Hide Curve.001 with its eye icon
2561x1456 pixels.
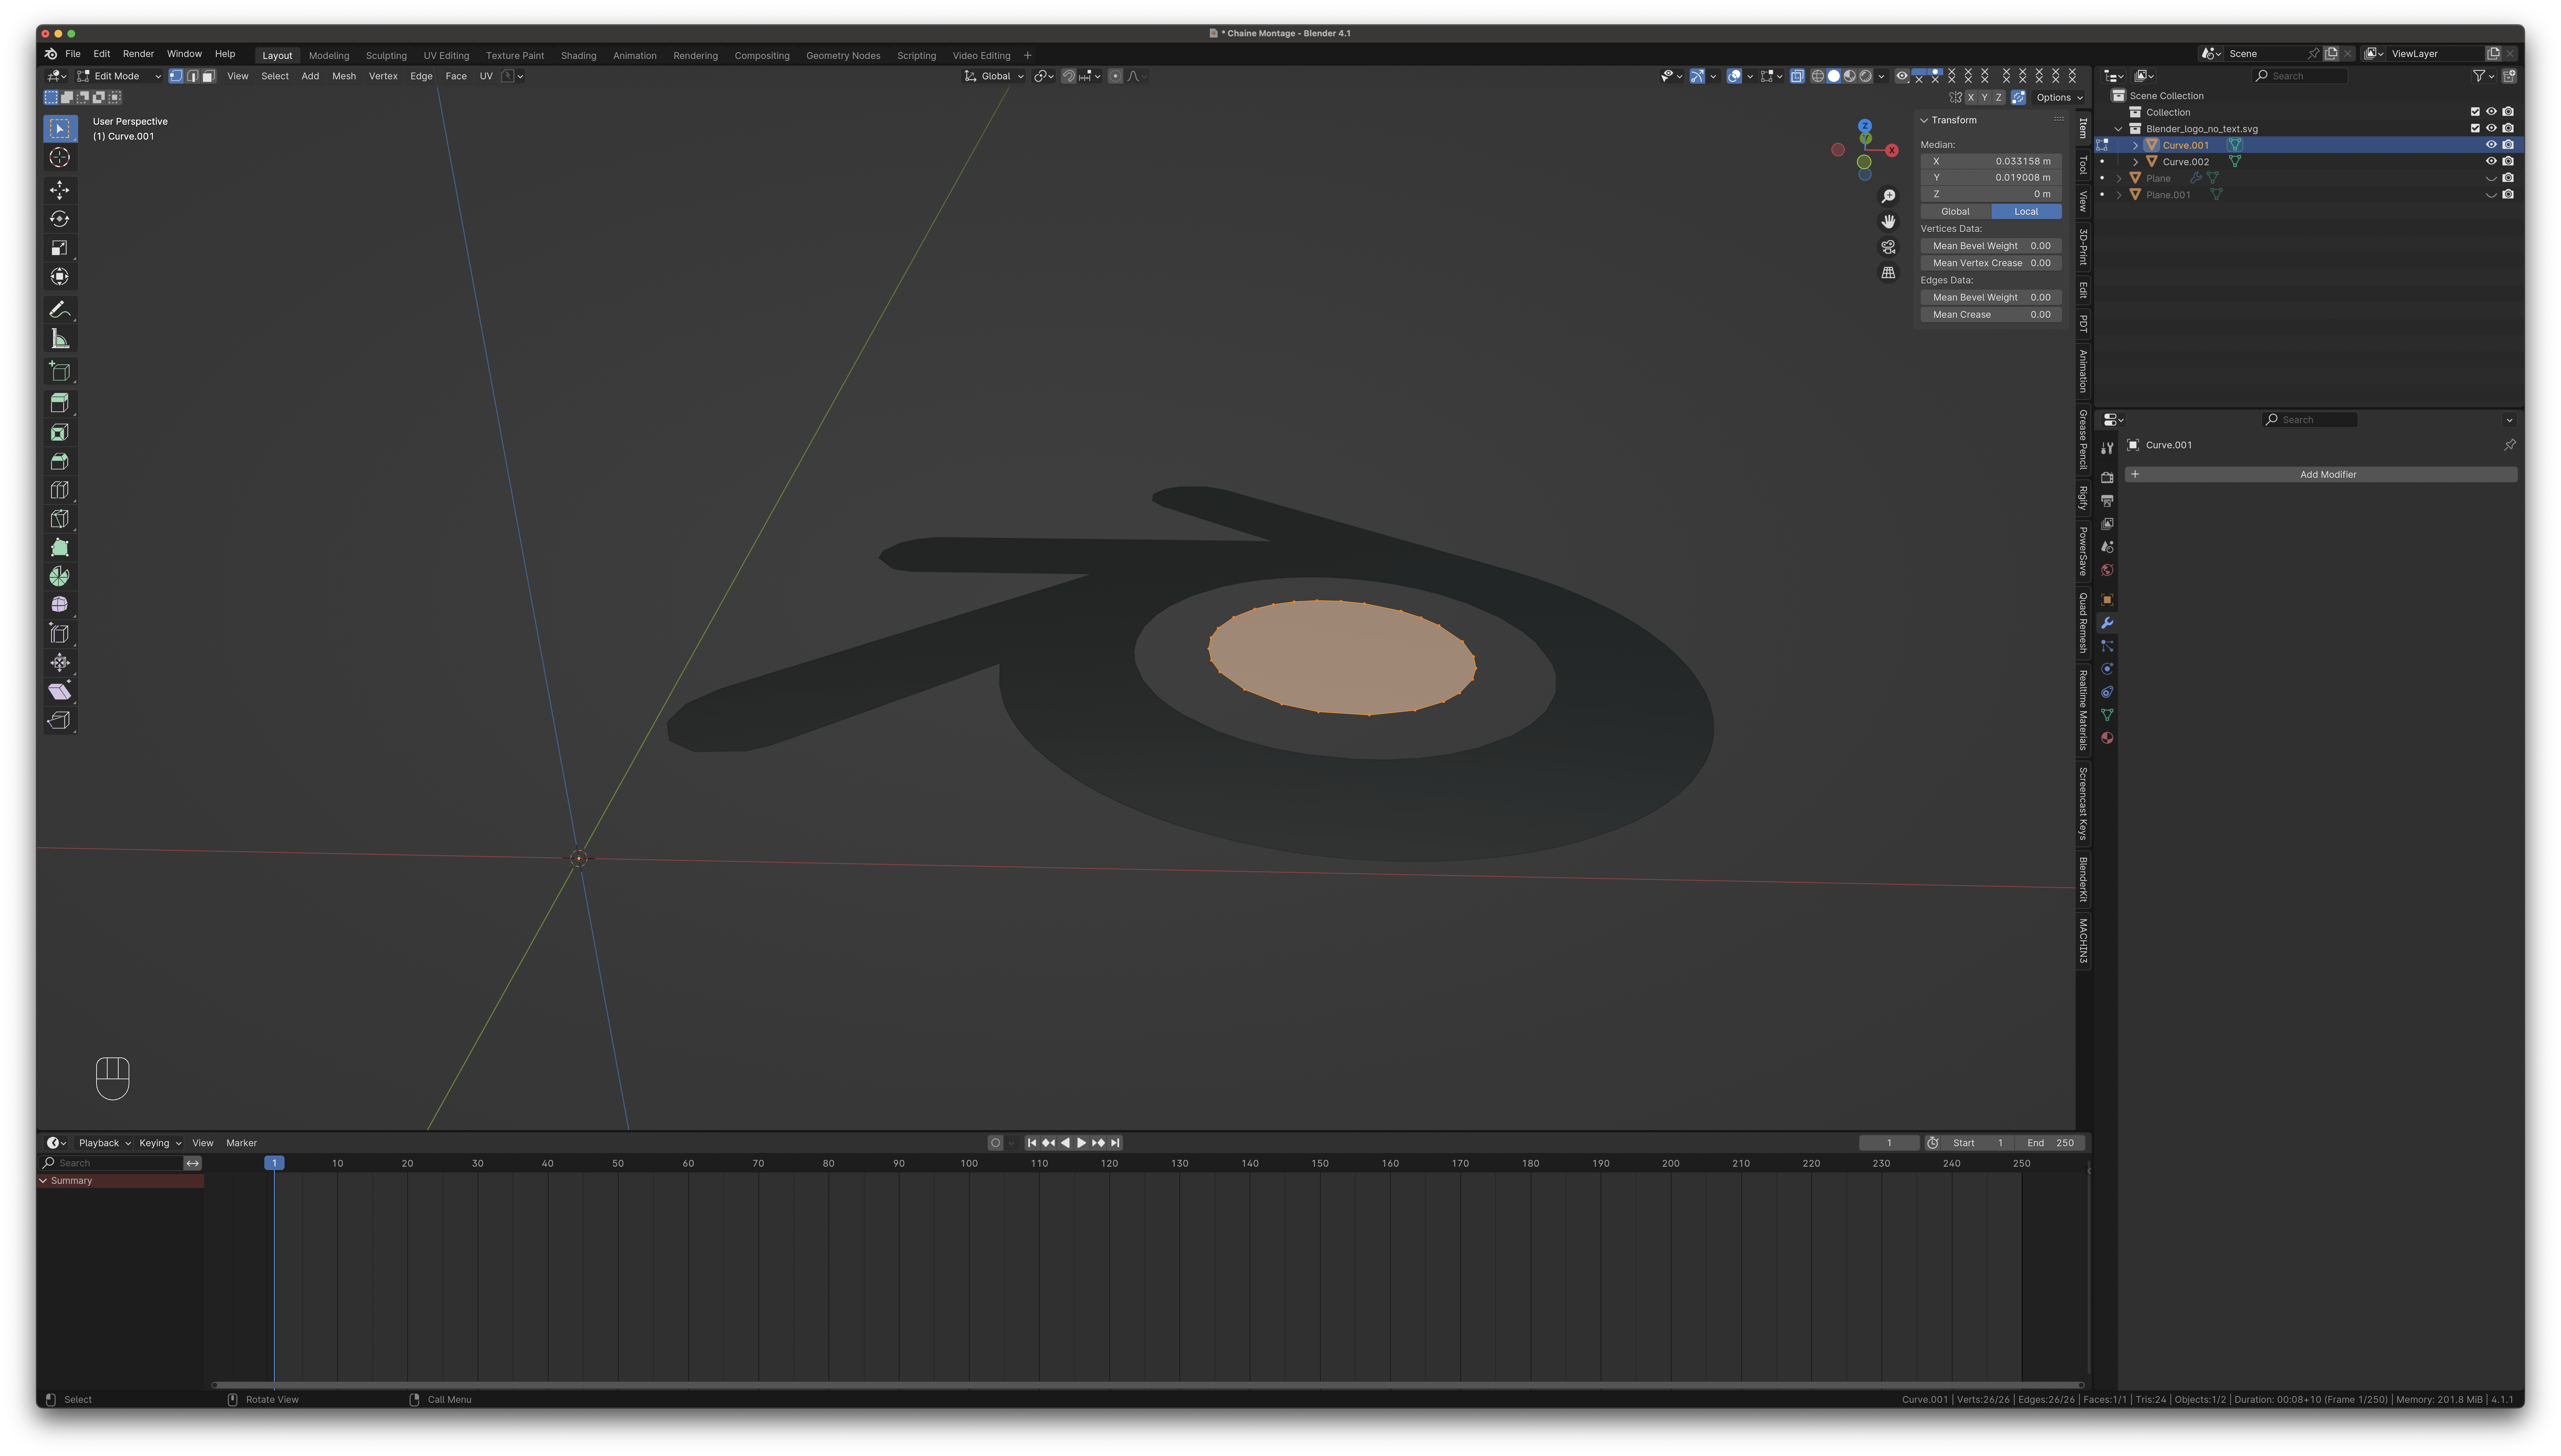[2491, 145]
